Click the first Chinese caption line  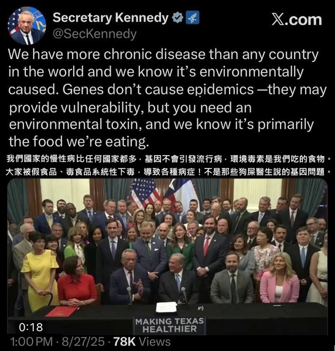pos(169,159)
